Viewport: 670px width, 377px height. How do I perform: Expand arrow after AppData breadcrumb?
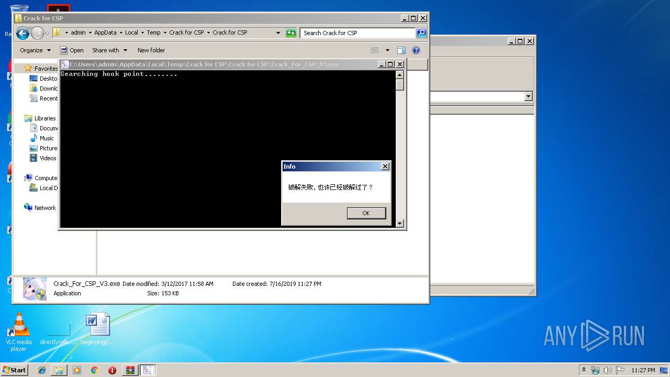120,32
